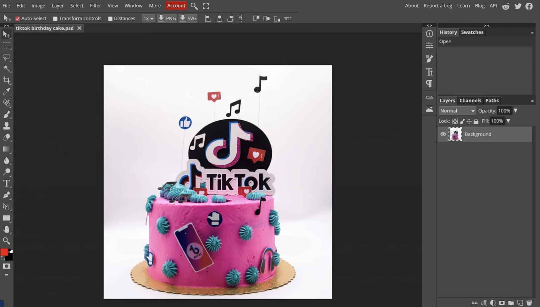The height and width of the screenshot is (307, 540).
Task: Open the Learn link
Action: pos(463,6)
